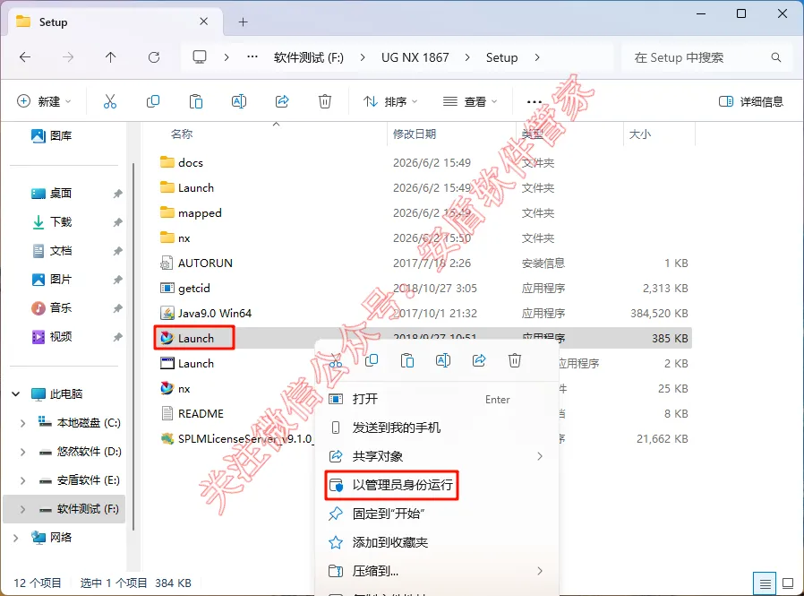
Task: Go up one folder level
Action: click(111, 57)
